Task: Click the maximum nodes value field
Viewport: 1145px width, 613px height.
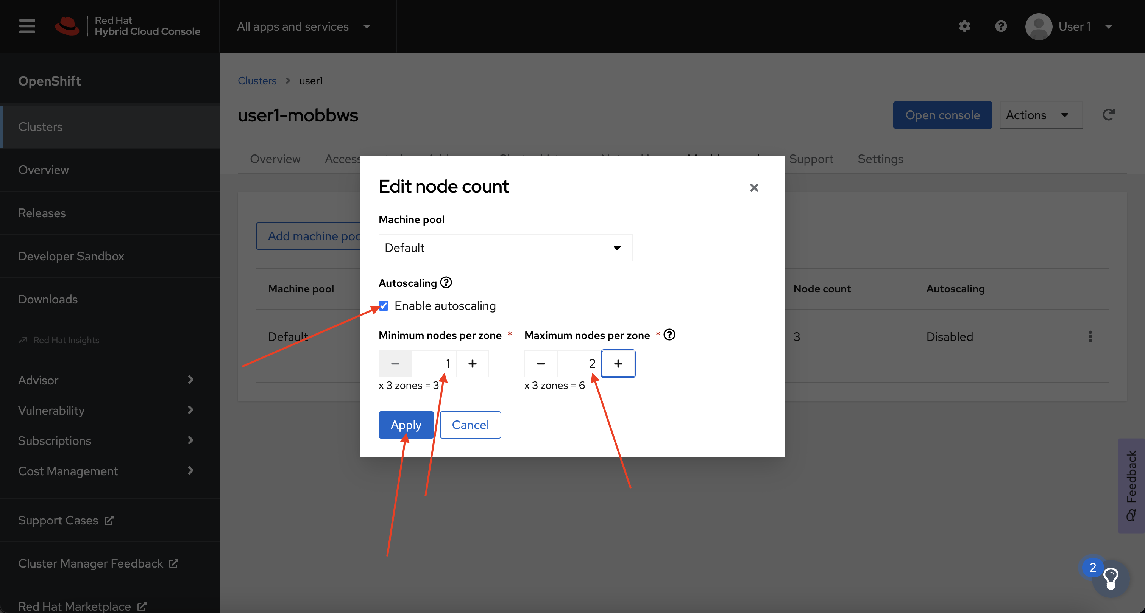Action: point(580,363)
